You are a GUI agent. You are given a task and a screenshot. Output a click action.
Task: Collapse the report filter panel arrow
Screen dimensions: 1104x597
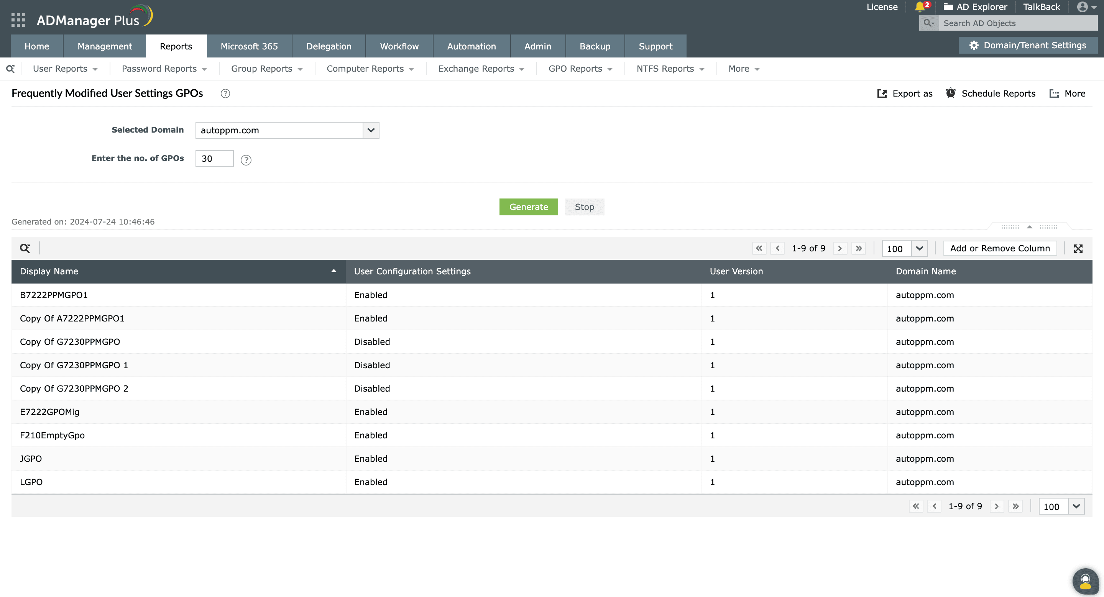pyautogui.click(x=1029, y=227)
